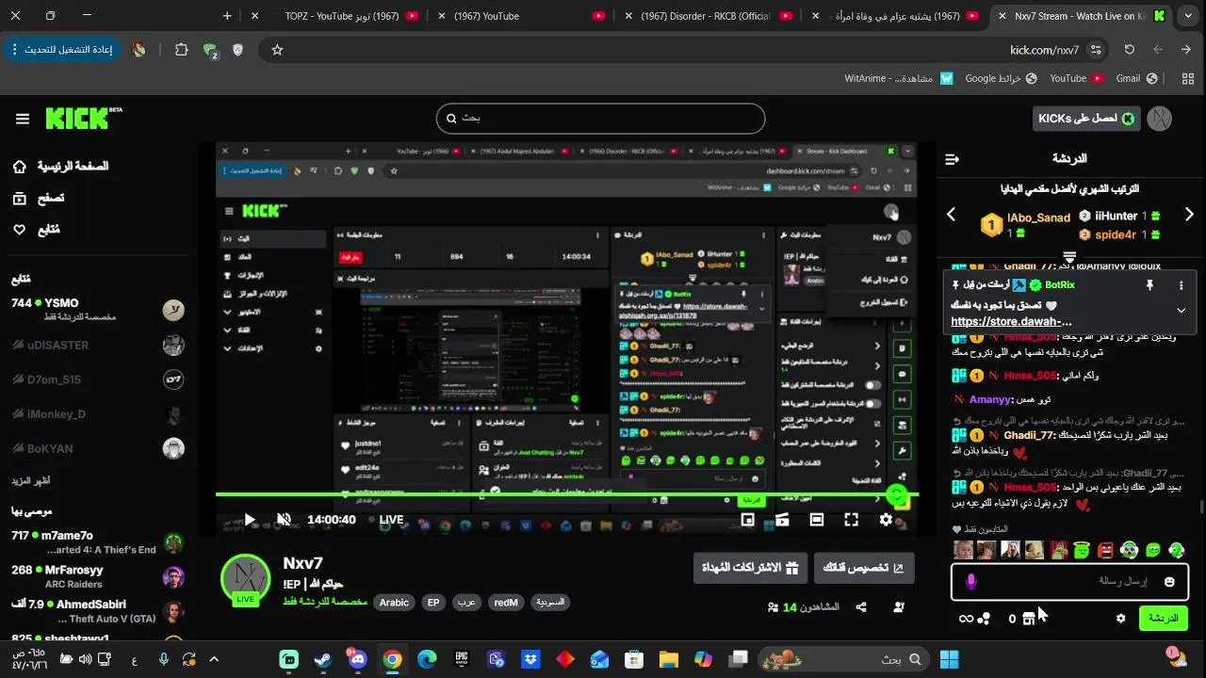This screenshot has width=1206, height=678.
Task: Open recommended channel AhmedSabiri
Action: pyautogui.click(x=97, y=611)
